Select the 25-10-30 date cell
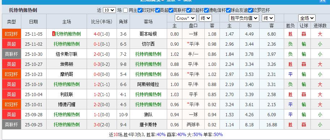Image resolution: width=330 pixels, height=140 pixels. [34, 54]
